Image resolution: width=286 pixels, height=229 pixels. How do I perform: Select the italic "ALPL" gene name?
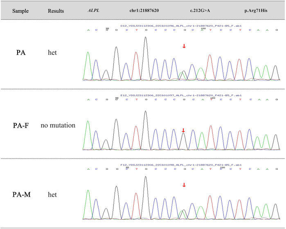pyautogui.click(x=94, y=10)
